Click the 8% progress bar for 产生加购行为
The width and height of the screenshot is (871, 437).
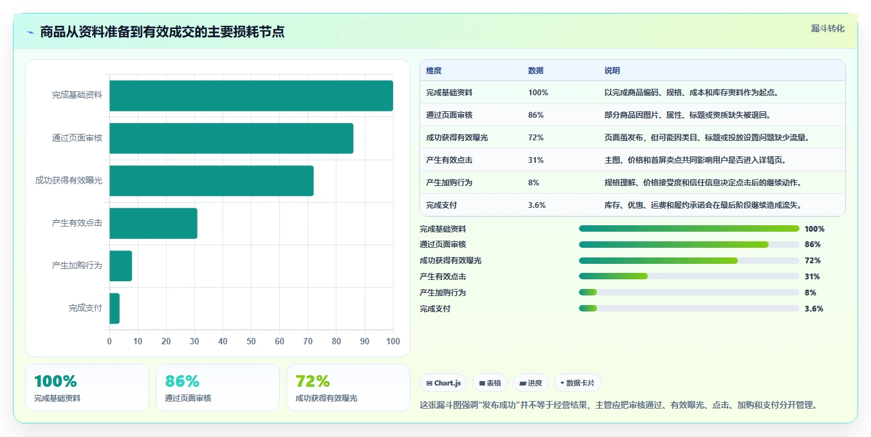pyautogui.click(x=689, y=292)
